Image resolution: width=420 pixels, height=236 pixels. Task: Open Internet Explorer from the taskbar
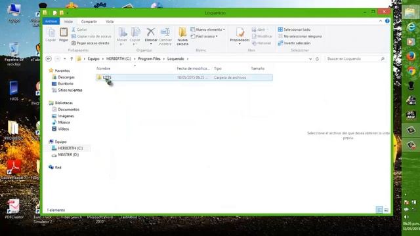411,27
